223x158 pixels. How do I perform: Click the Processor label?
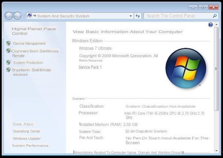pyautogui.click(x=88, y=113)
